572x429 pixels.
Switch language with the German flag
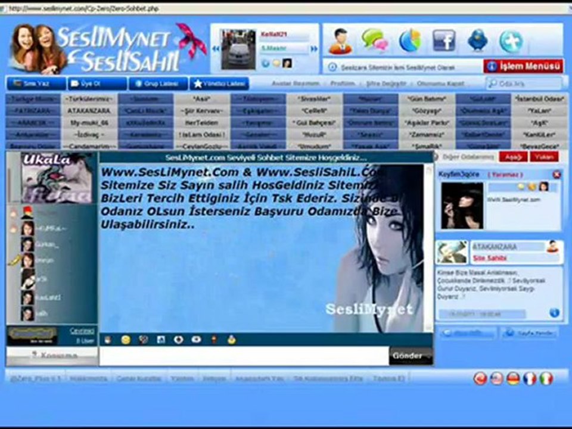coord(513,379)
